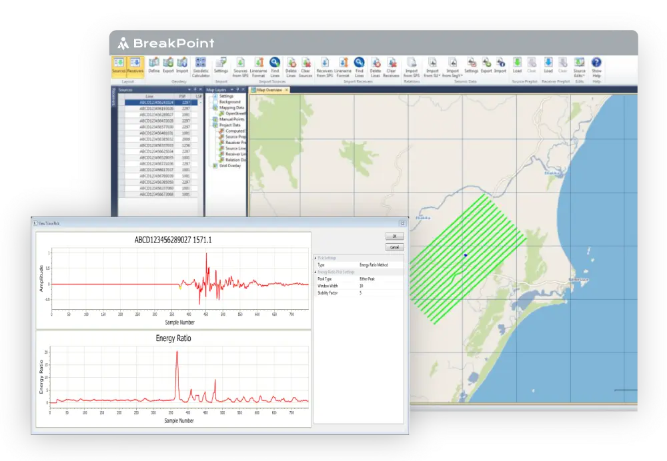This screenshot has width=667, height=461.
Task: Collapse the Energy Ratio Pick Settings section
Action: [315, 272]
